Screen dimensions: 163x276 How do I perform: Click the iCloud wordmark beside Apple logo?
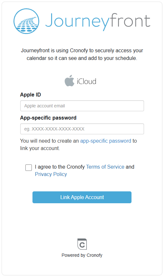[86, 81]
